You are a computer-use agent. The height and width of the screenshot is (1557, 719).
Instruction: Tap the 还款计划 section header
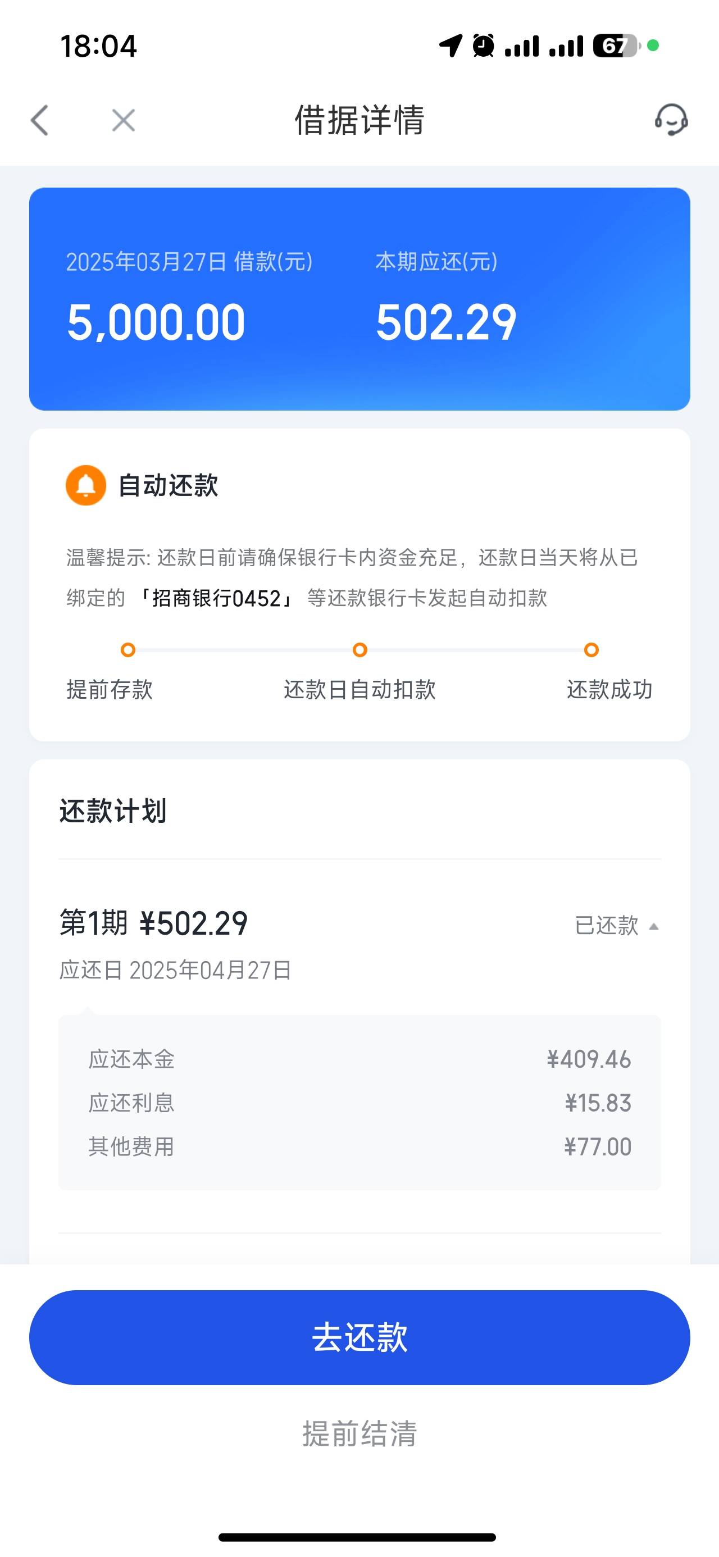[113, 811]
